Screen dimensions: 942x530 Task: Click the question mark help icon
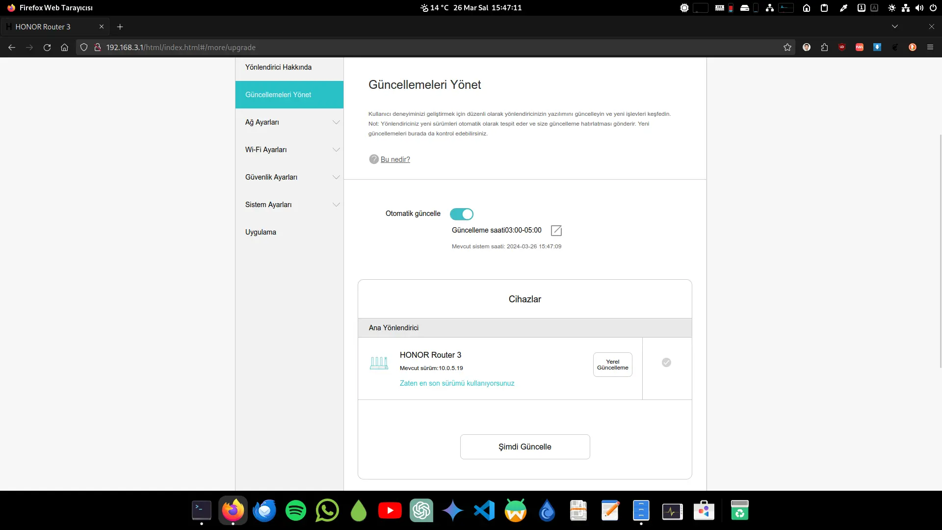pos(374,159)
